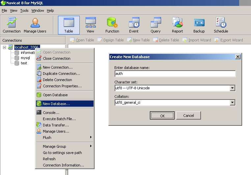Click the Connections panel header
This screenshot has height=175, width=251.
click(x=33, y=40)
